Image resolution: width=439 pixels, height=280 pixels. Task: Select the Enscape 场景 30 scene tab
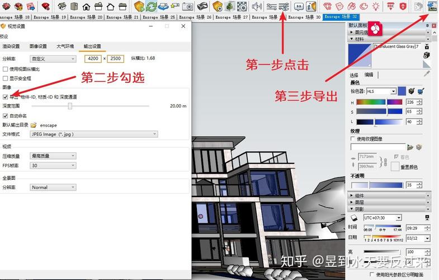[x=304, y=17]
